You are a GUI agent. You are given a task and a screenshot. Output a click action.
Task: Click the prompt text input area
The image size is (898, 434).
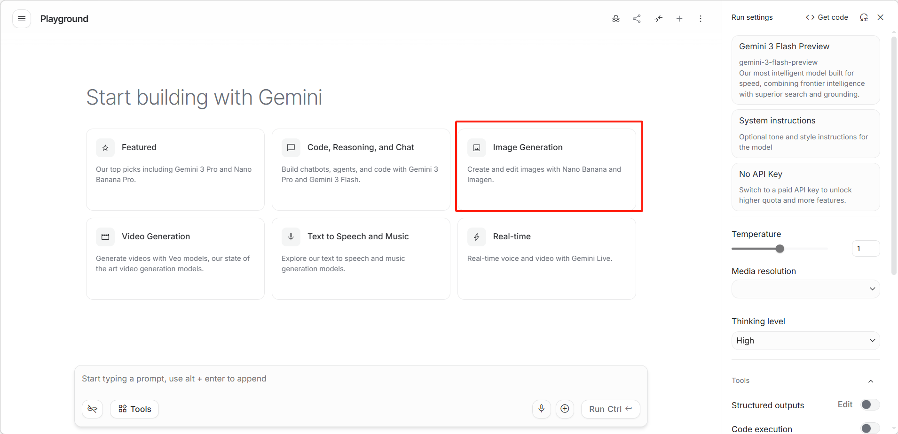point(361,379)
